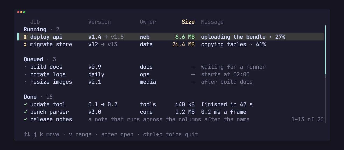Click the 26.4 MB size value

183,44
